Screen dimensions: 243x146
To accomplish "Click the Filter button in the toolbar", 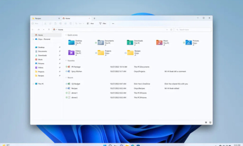I will [x=103, y=23].
